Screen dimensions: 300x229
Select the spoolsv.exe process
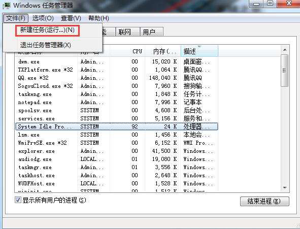(x=117, y=110)
